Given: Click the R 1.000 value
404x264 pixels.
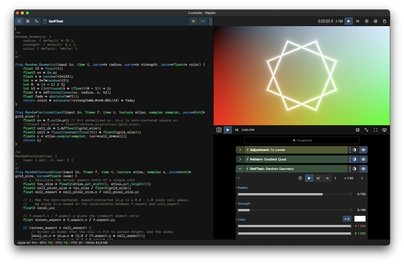Looking at the screenshot, I should click(x=360, y=226).
